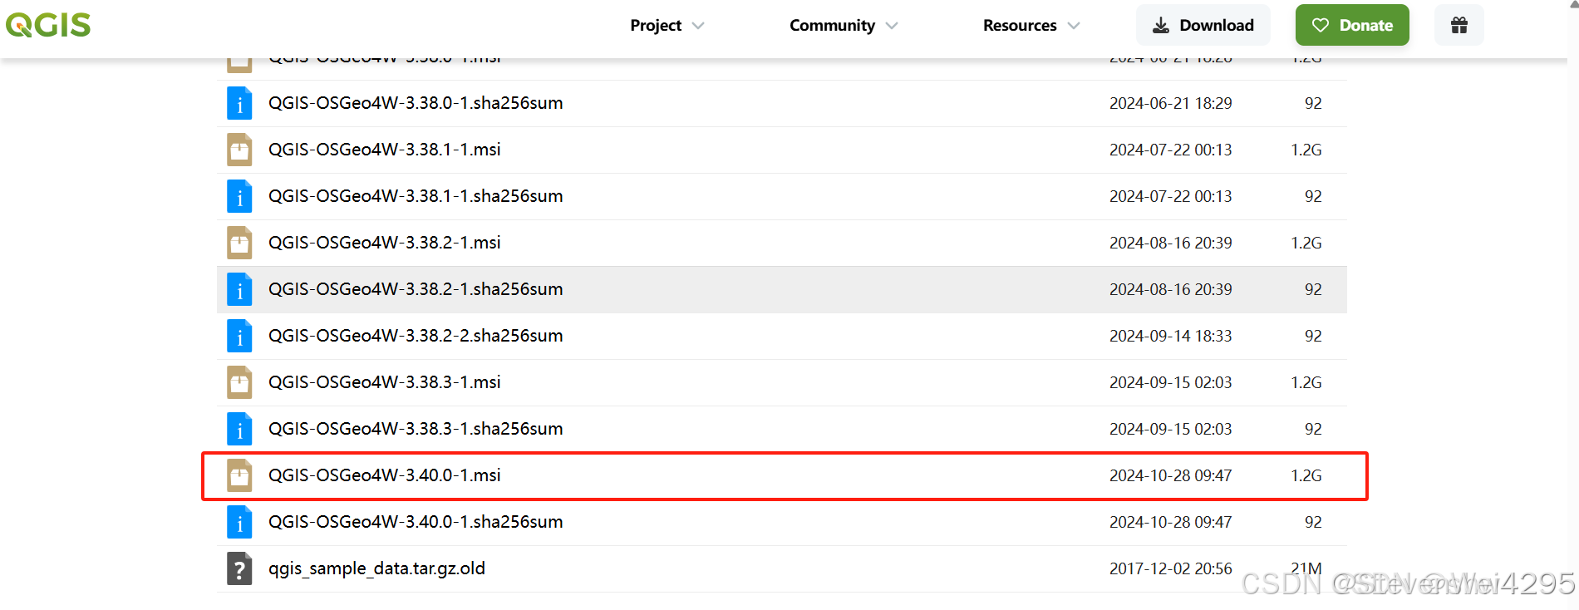1579x610 pixels.
Task: Expand the Community chevron arrow
Action: point(892,26)
